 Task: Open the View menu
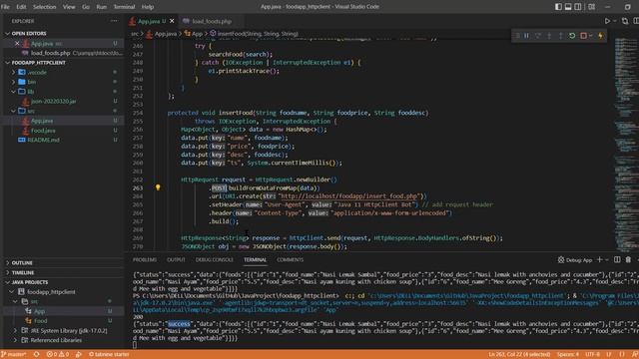(69, 7)
